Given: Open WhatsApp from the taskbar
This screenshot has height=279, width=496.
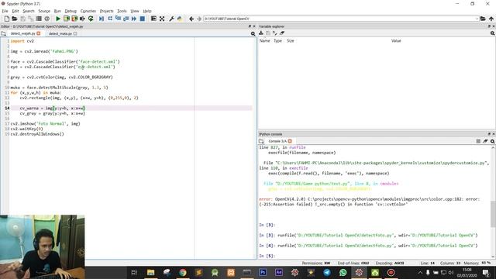Looking at the screenshot, I should point(343,272).
